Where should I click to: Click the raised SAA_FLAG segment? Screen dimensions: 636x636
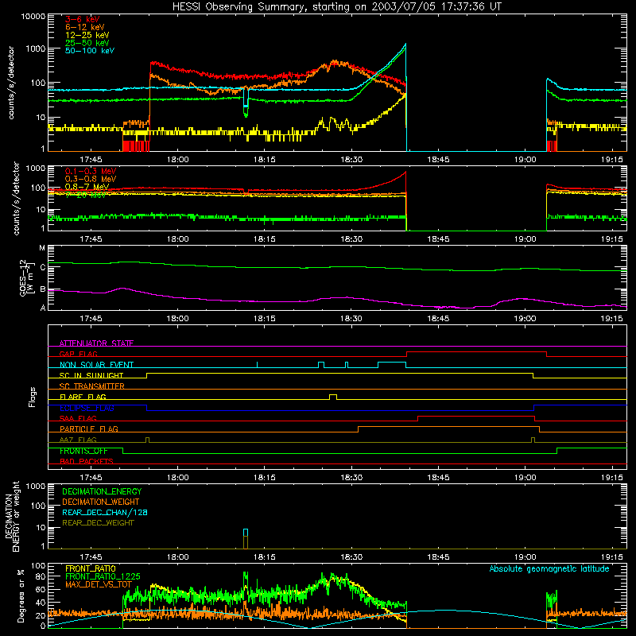pyautogui.click(x=476, y=417)
